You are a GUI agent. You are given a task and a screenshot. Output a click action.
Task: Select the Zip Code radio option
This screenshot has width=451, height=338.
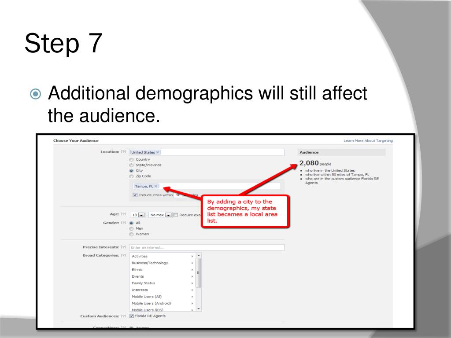(x=131, y=176)
